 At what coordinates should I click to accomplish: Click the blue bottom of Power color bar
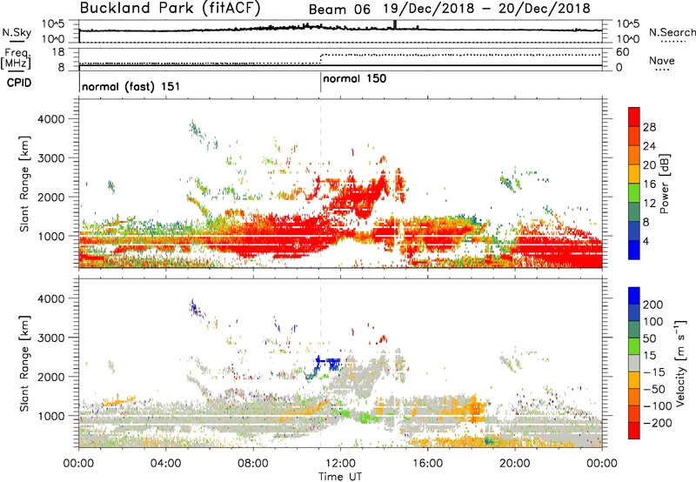pos(634,250)
